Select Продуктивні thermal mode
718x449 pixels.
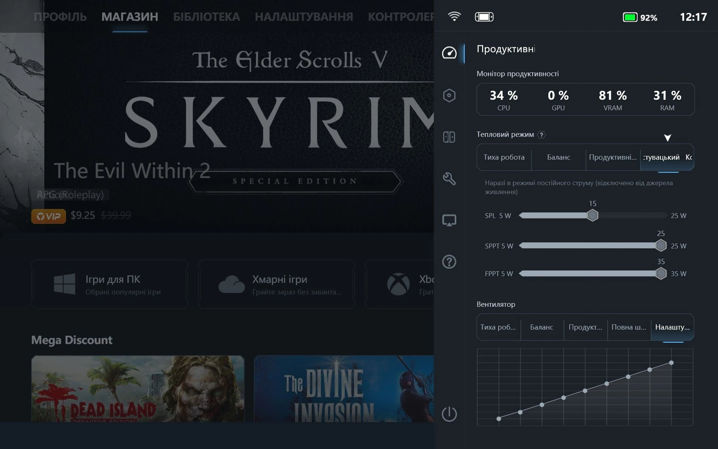pyautogui.click(x=613, y=157)
